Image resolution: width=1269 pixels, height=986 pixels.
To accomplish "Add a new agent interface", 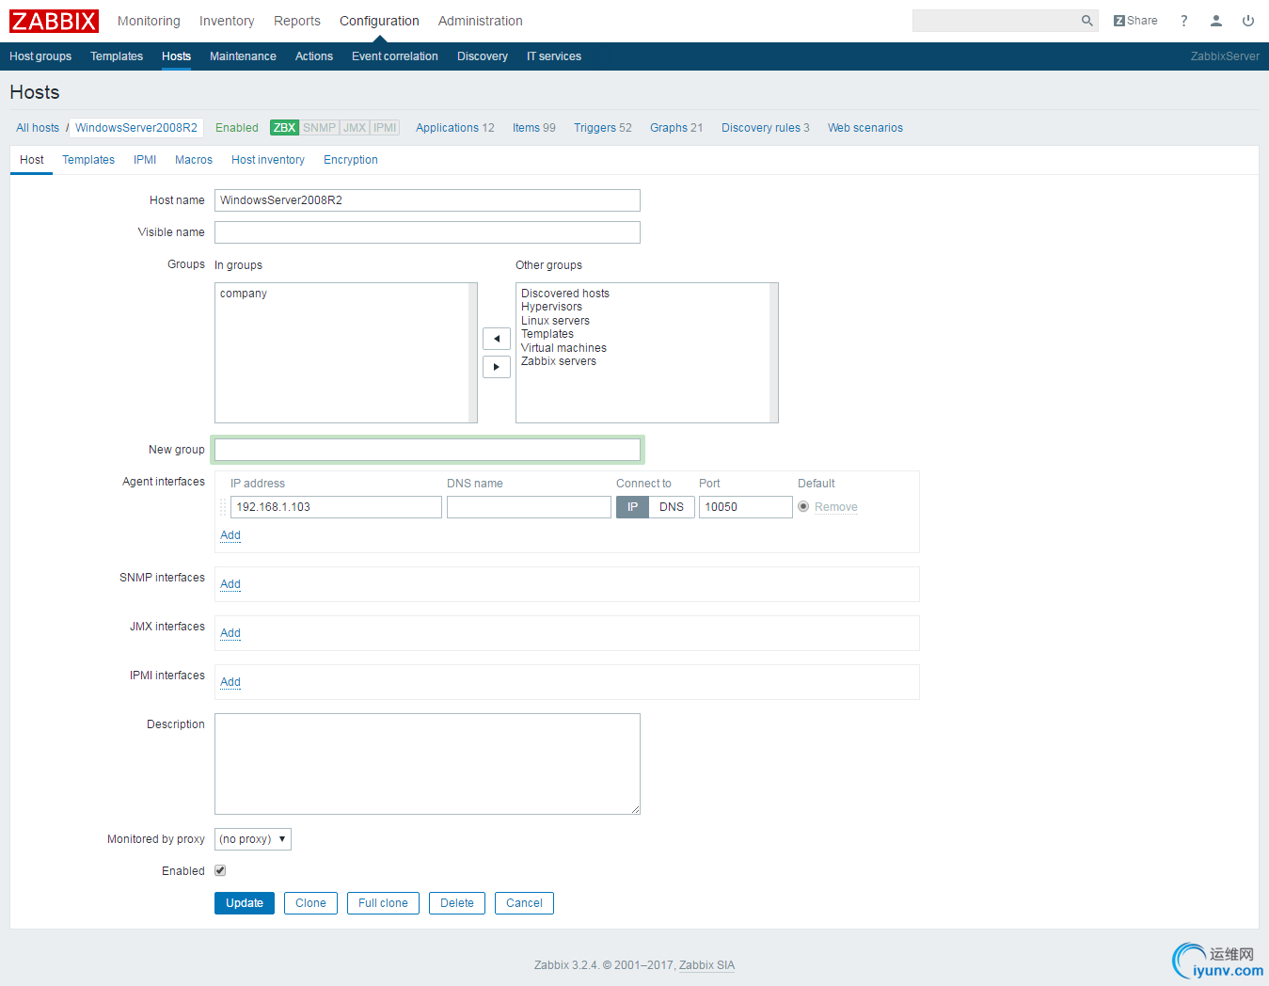I will pos(230,535).
